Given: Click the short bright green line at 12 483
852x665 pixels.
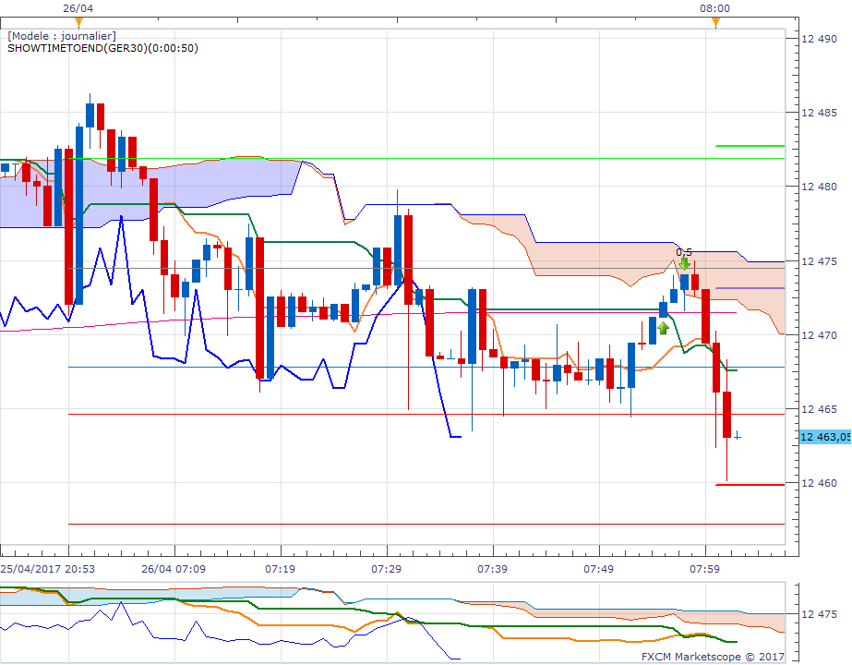Looking at the screenshot, I should (x=750, y=146).
